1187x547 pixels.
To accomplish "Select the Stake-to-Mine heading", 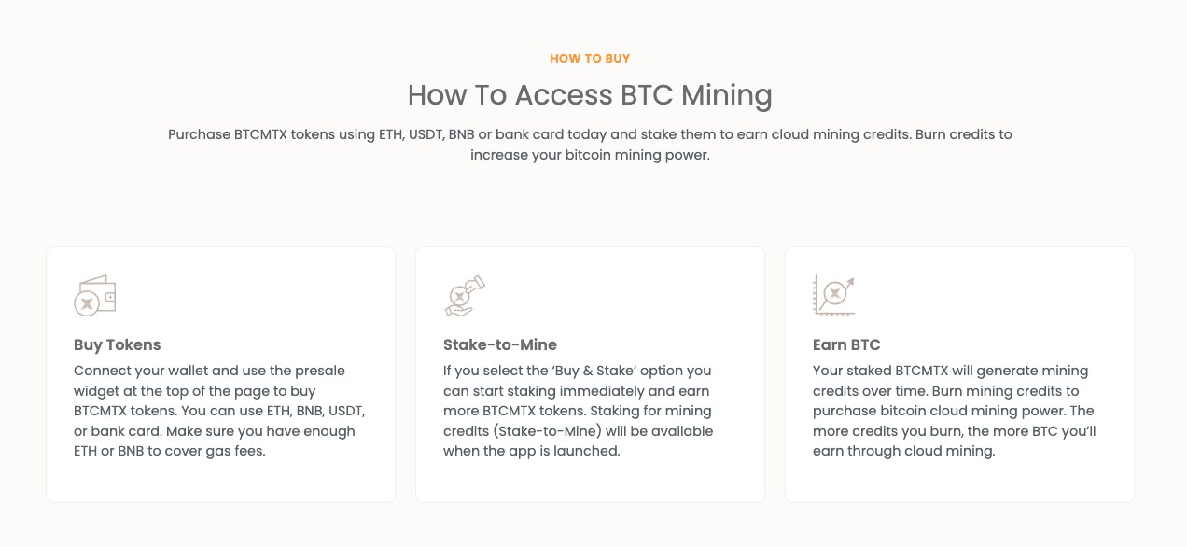I will click(x=500, y=344).
